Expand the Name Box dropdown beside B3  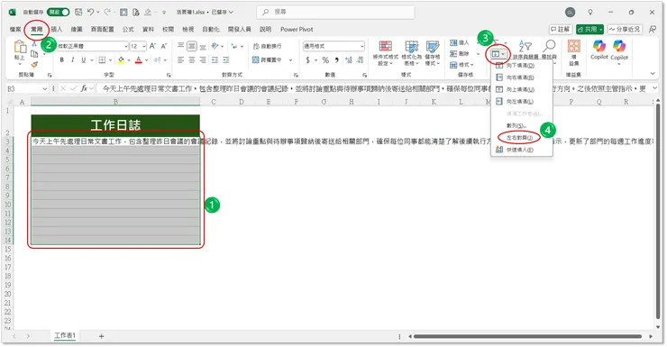pyautogui.click(x=45, y=88)
